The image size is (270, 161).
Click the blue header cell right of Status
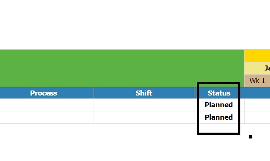257,93
